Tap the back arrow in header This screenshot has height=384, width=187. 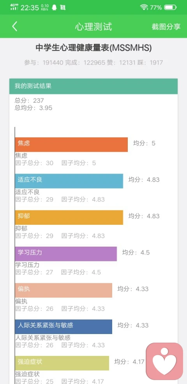click(15, 26)
